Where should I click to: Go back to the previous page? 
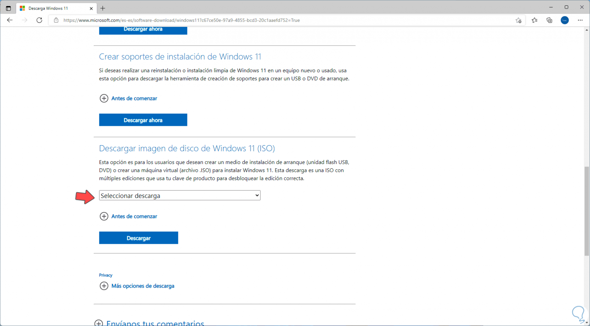point(10,20)
